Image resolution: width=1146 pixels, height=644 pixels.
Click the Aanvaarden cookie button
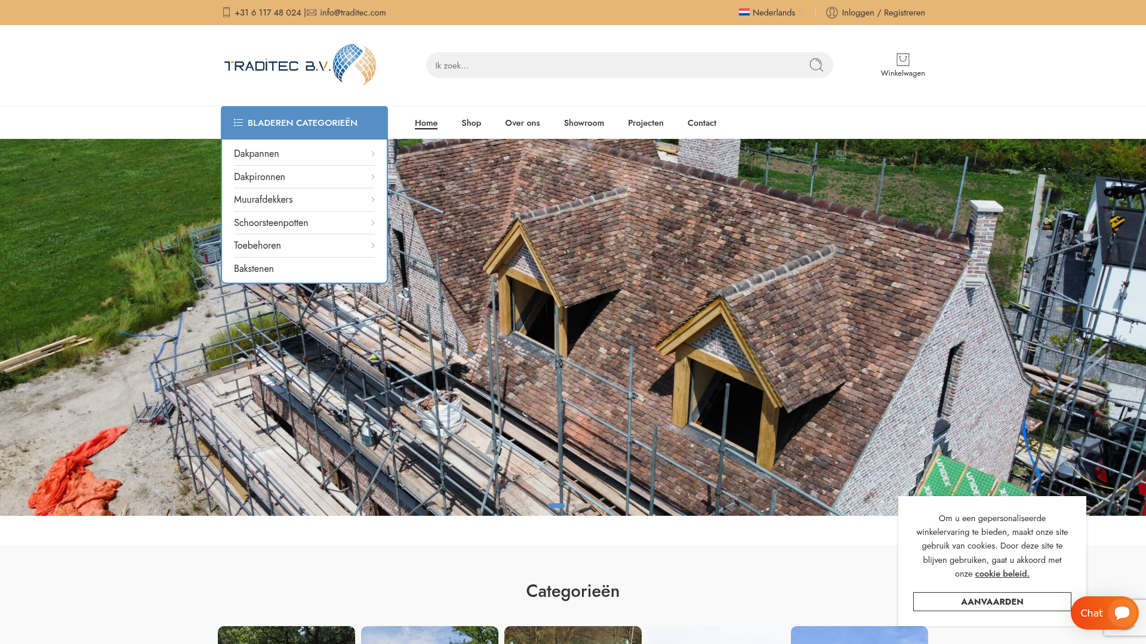coord(992,602)
